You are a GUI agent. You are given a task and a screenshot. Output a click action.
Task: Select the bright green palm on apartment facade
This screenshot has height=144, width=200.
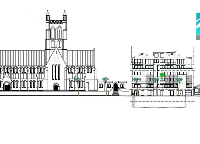(x=162, y=76)
